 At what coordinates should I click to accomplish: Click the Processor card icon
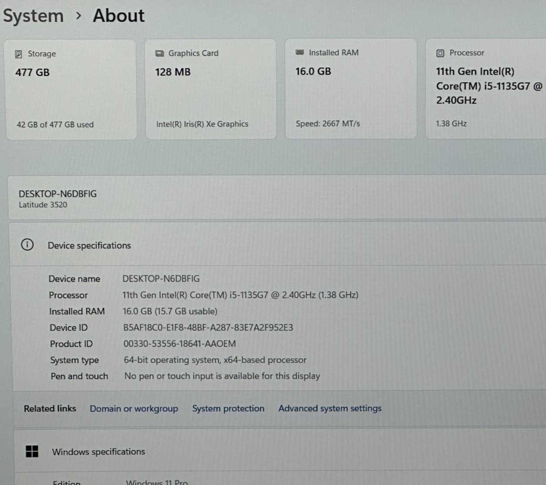[440, 53]
